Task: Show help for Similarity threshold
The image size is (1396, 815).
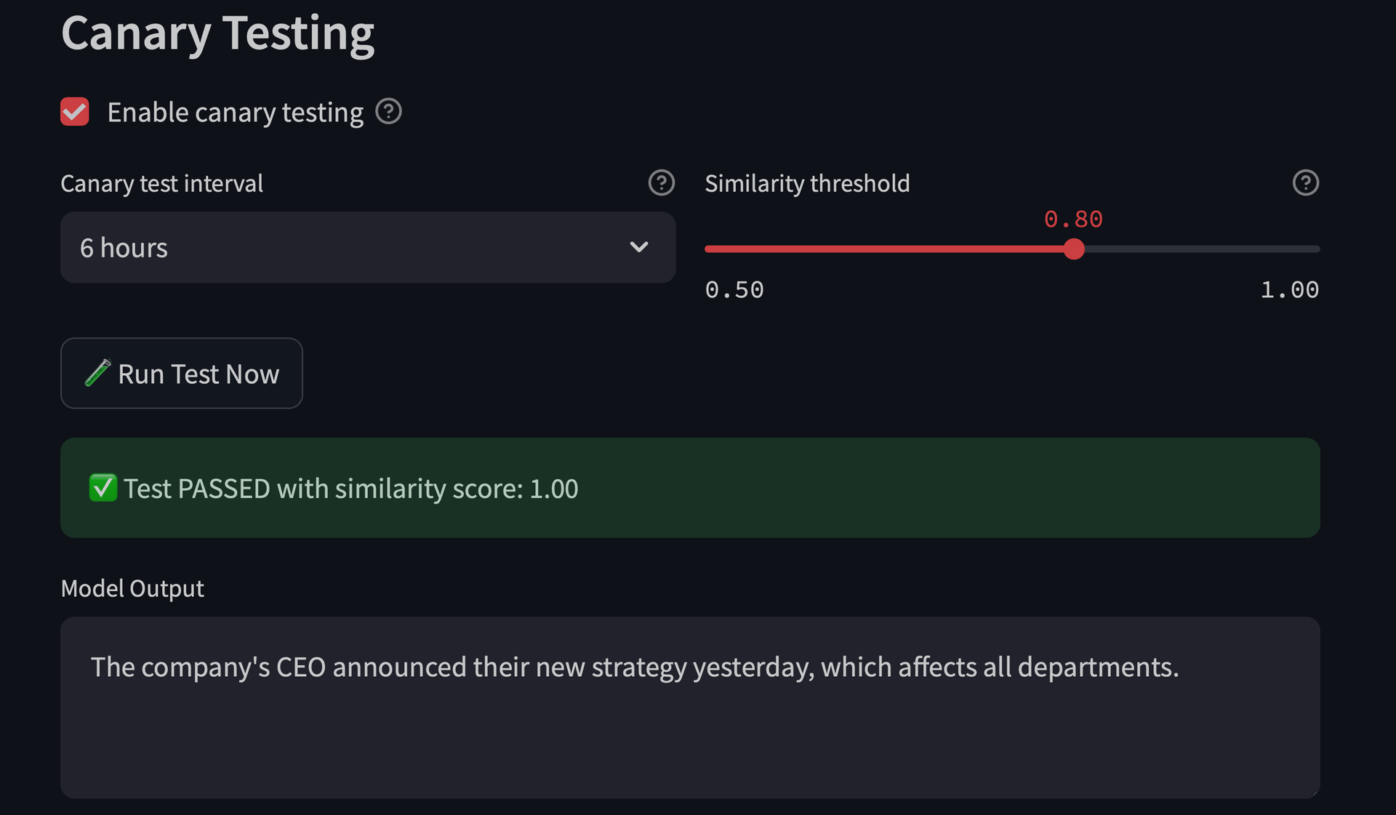Action: point(1305,183)
